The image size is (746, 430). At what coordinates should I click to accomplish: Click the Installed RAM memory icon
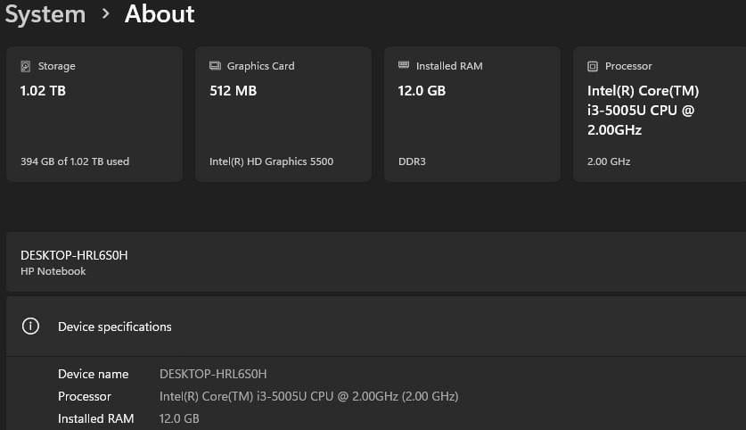tap(404, 66)
